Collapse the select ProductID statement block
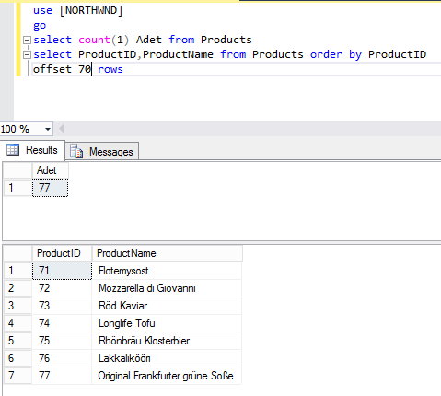The width and height of the screenshot is (441, 396). [28, 54]
